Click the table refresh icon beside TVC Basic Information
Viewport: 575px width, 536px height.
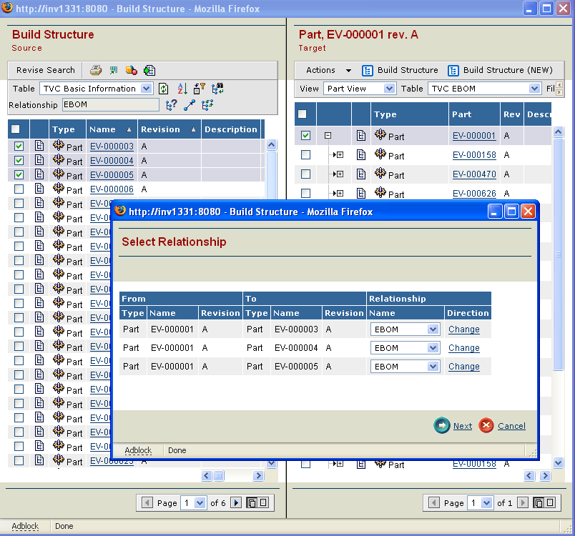[164, 89]
